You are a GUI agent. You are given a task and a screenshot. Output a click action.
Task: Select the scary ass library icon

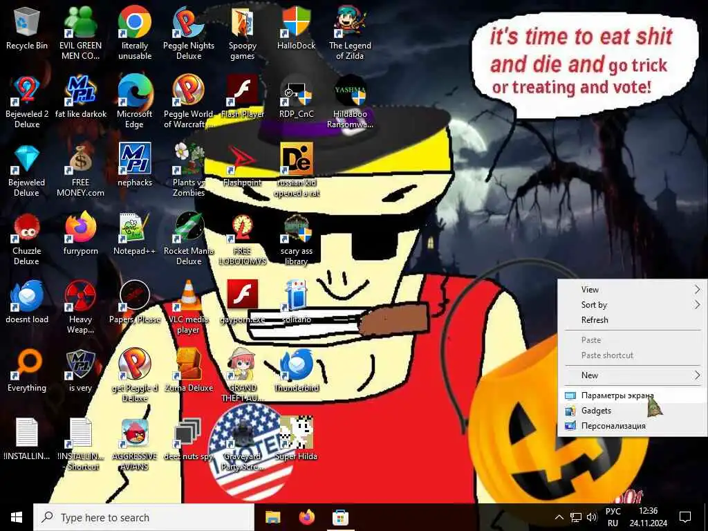(x=296, y=228)
